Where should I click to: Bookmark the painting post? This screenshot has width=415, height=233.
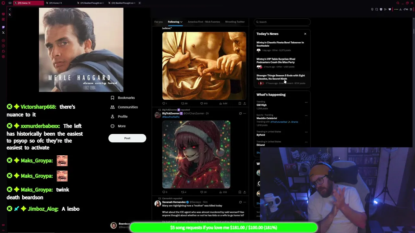pos(240,104)
